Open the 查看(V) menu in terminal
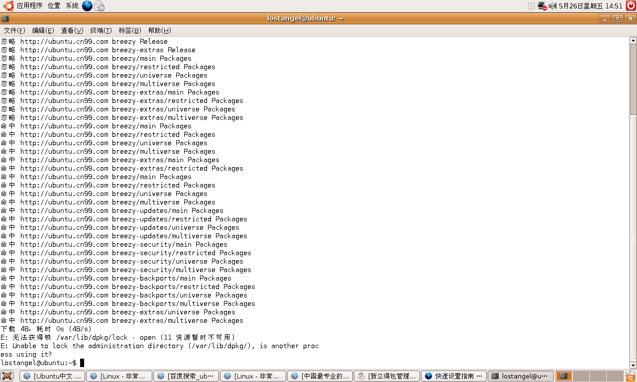Viewport: 637px width, 382px height. click(x=72, y=30)
